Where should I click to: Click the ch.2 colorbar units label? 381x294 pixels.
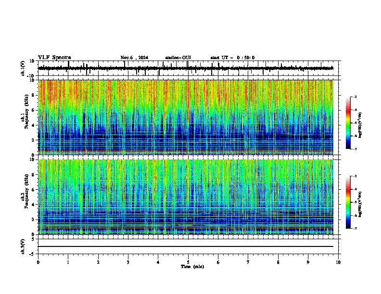(360, 204)
